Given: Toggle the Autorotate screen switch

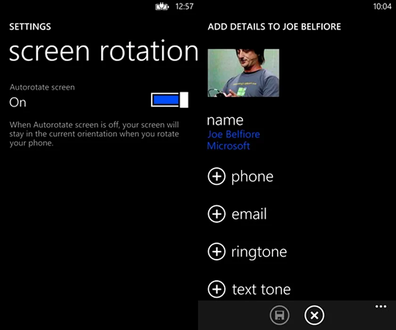Looking at the screenshot, I should point(169,100).
